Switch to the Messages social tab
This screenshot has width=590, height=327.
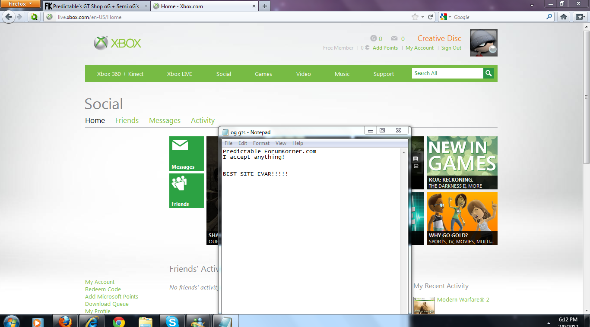[x=165, y=121]
